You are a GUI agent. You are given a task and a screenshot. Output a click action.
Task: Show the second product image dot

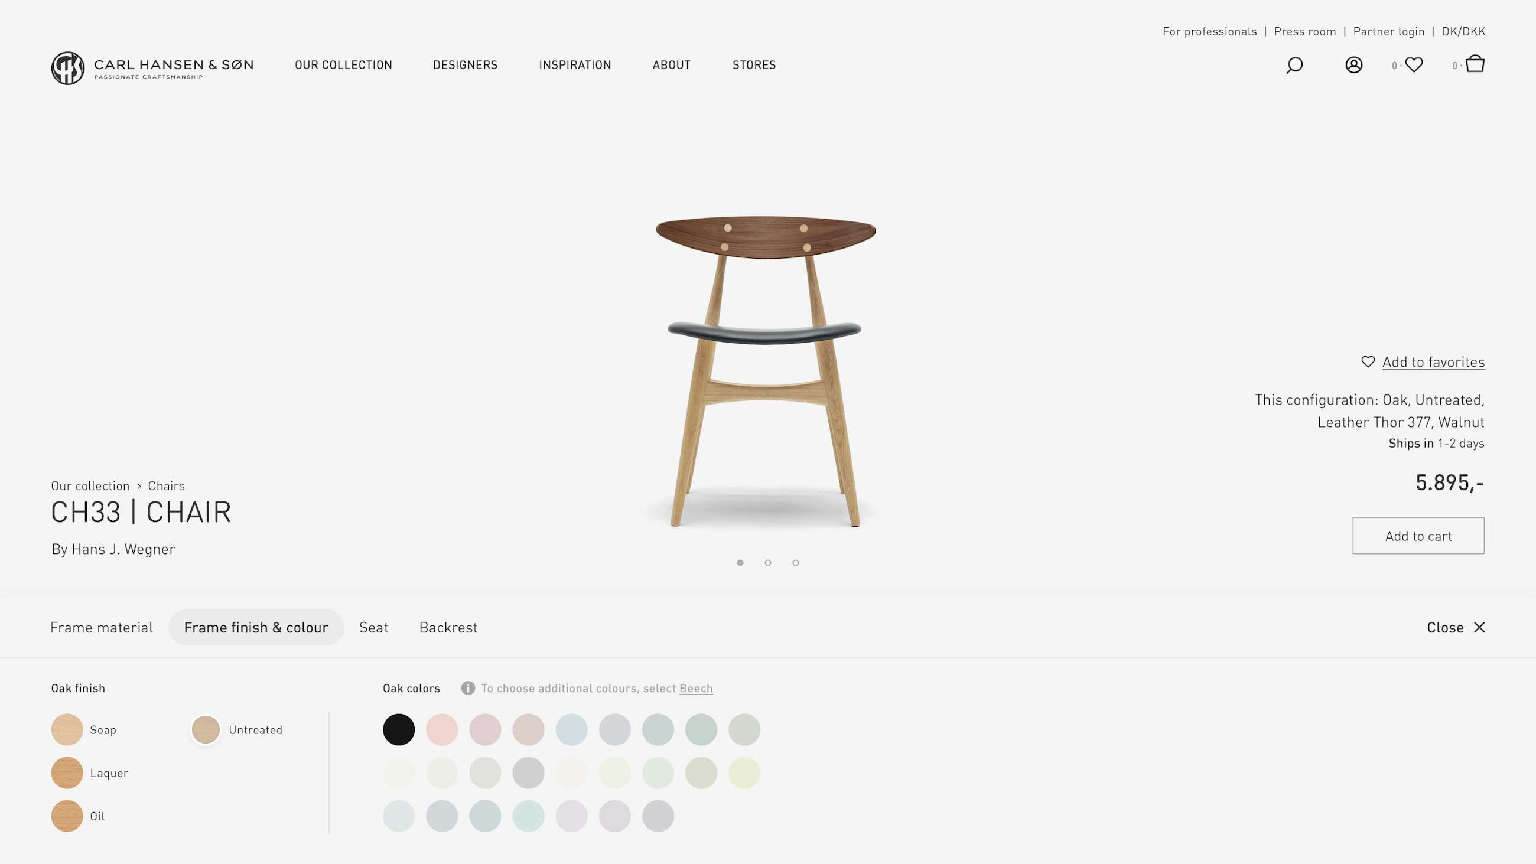768,562
